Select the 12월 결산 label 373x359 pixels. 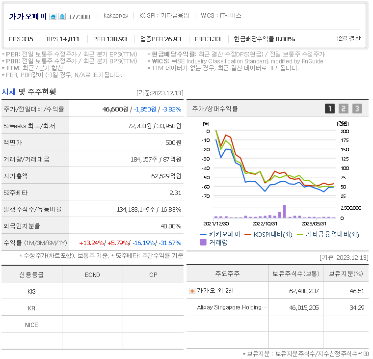point(348,39)
